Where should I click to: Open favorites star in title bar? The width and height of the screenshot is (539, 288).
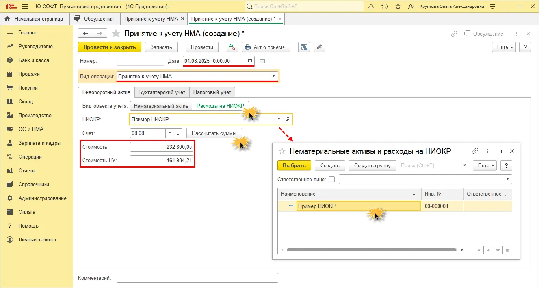pos(398,6)
